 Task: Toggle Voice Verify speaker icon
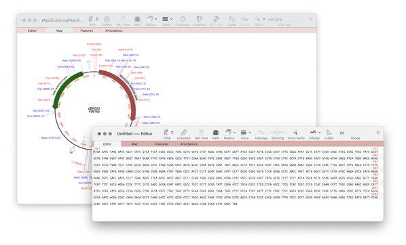click(x=296, y=133)
